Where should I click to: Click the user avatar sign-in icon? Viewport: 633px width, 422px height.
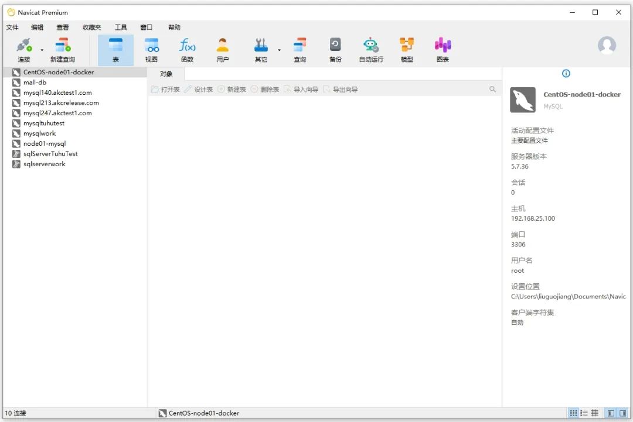pyautogui.click(x=607, y=46)
